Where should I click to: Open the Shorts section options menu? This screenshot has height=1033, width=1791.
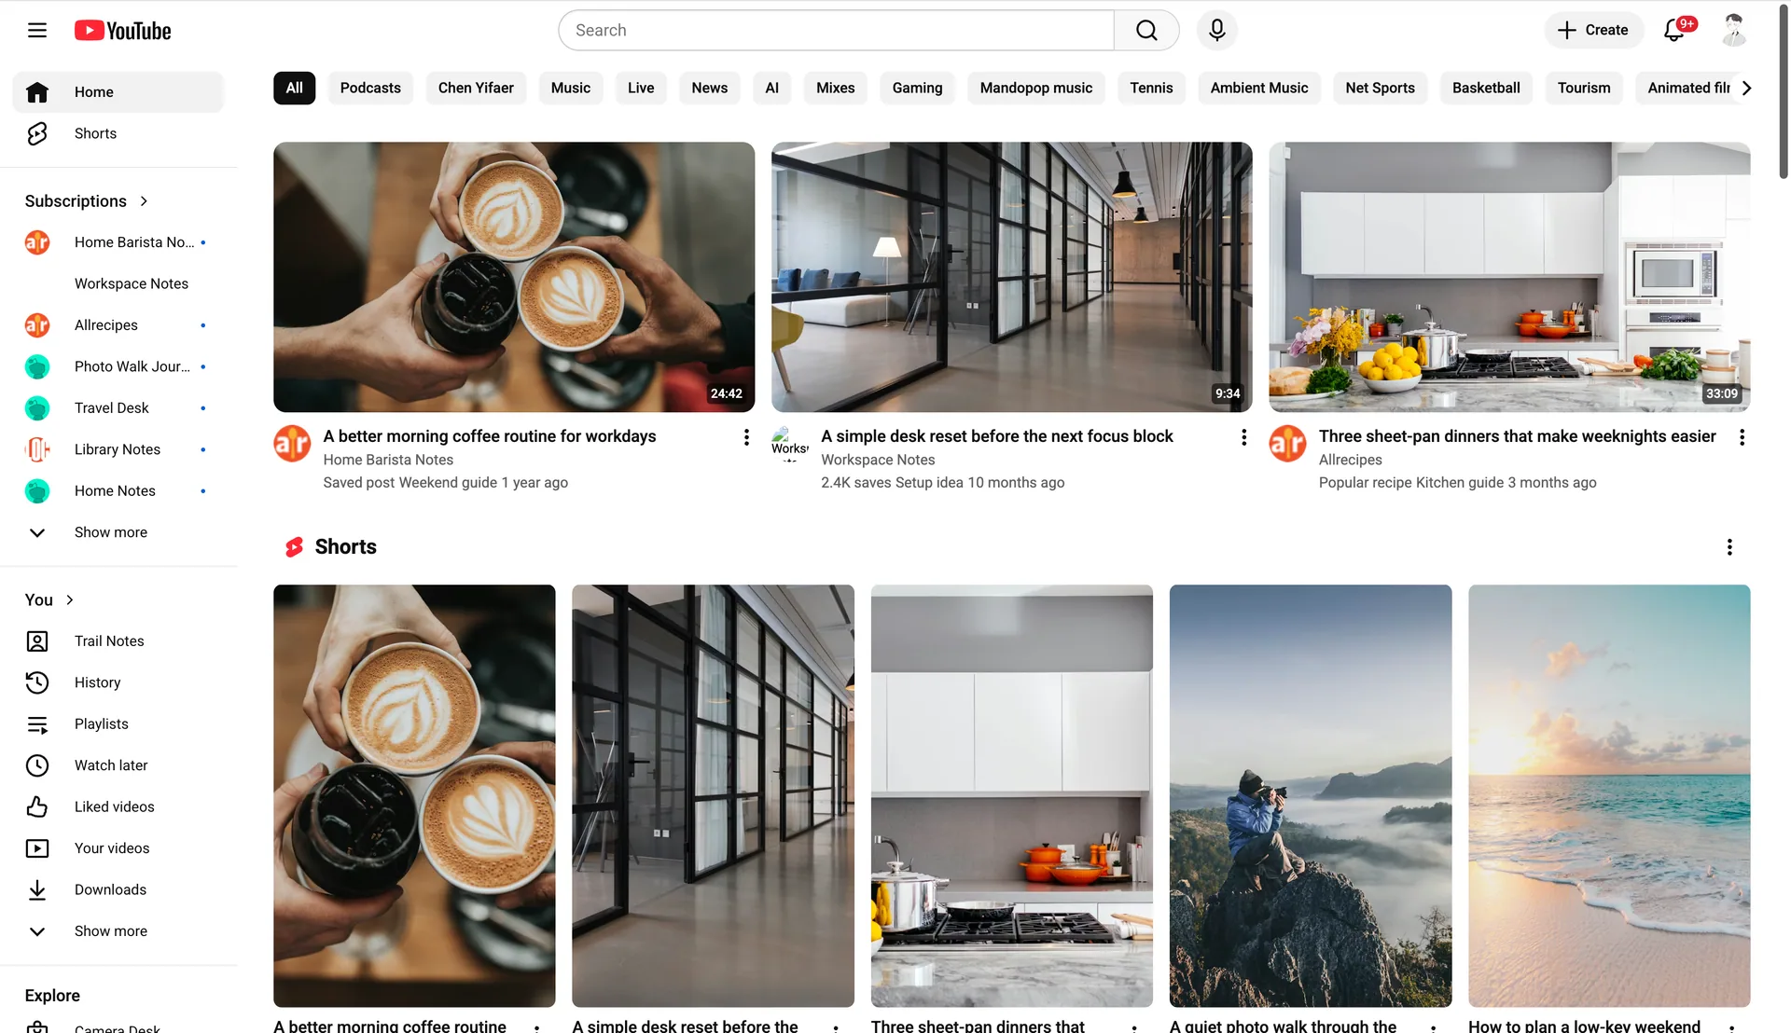coord(1729,547)
